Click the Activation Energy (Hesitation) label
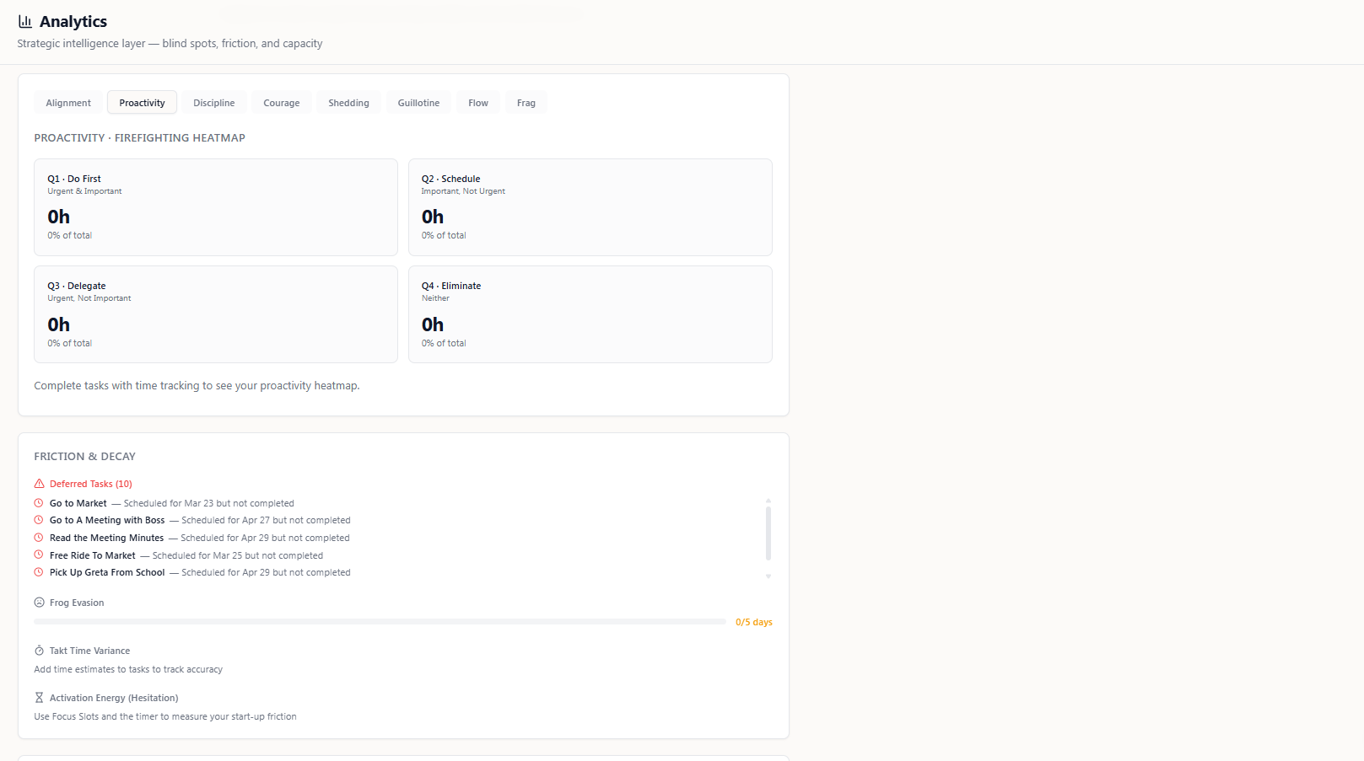This screenshot has width=1364, height=761. 114,698
